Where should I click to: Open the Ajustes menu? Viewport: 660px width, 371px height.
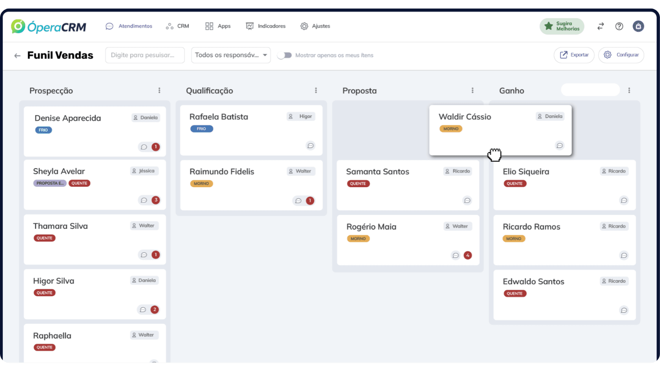pos(315,26)
